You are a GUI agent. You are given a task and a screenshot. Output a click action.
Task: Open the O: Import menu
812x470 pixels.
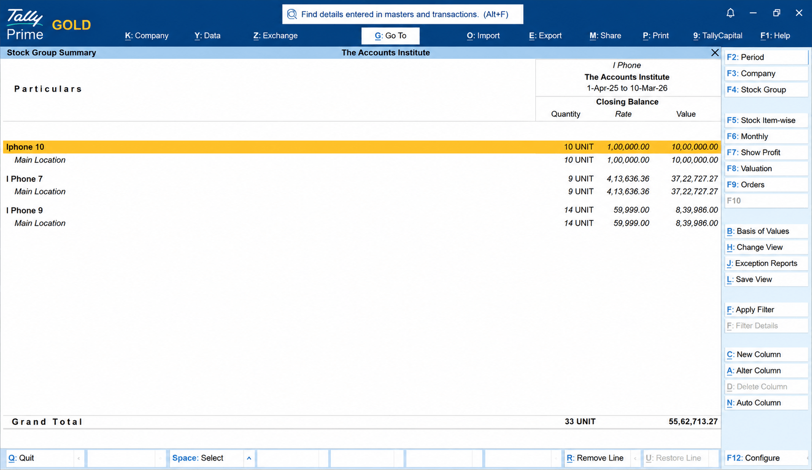[483, 35]
